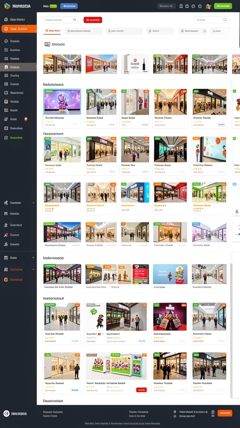Image resolution: width=240 pixels, height=428 pixels.
Task: Open the thumbnail with fruit decals on white wall
Action: [x=209, y=149]
